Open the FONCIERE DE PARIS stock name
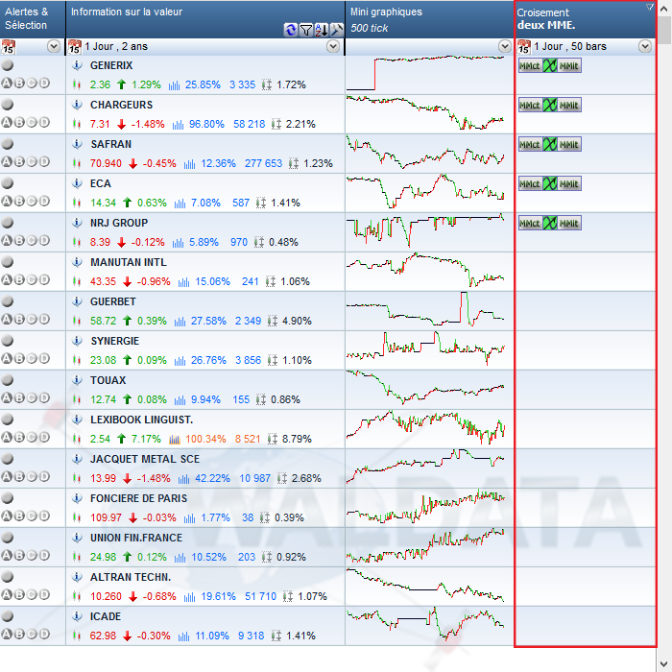Screen dimensions: 672x672 [x=139, y=498]
